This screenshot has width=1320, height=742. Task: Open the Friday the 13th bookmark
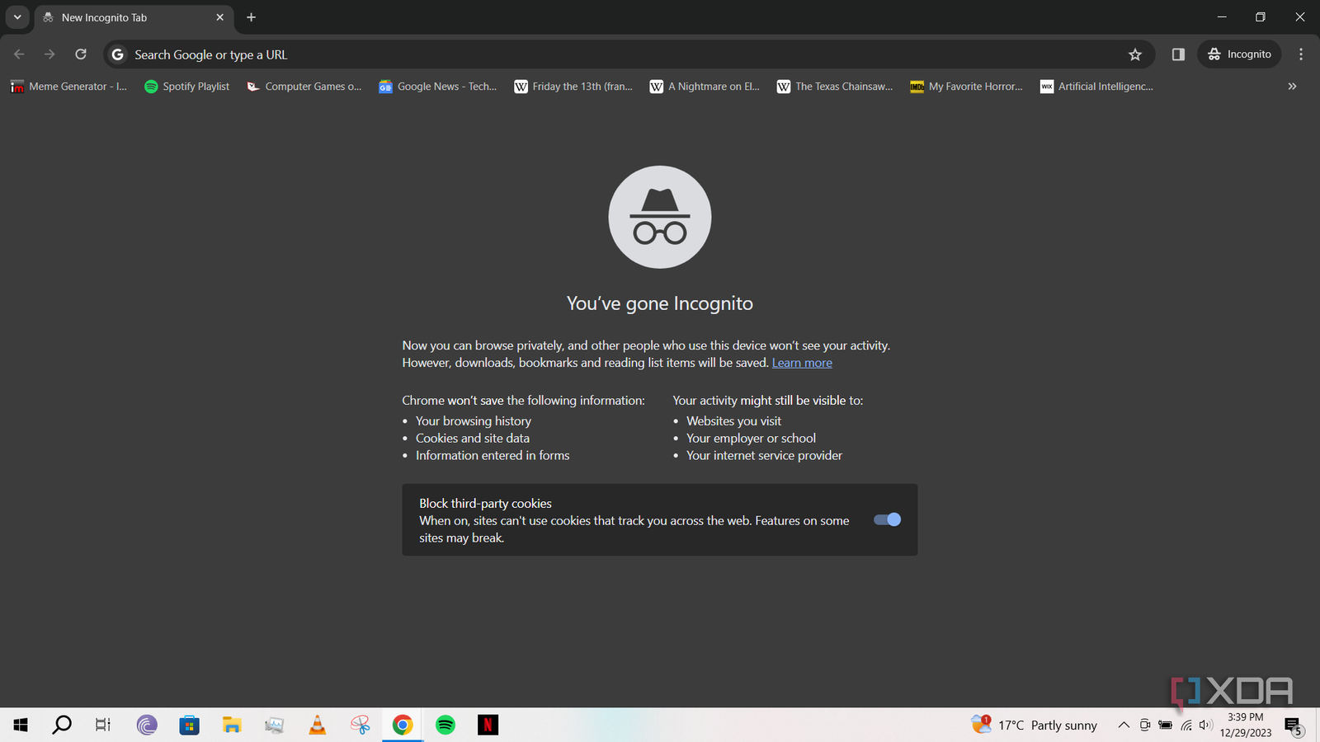click(573, 87)
